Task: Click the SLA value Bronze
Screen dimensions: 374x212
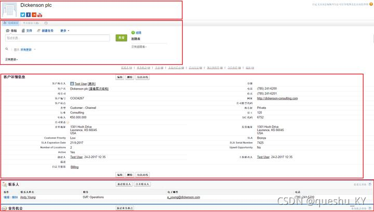Action: [x=261, y=138]
